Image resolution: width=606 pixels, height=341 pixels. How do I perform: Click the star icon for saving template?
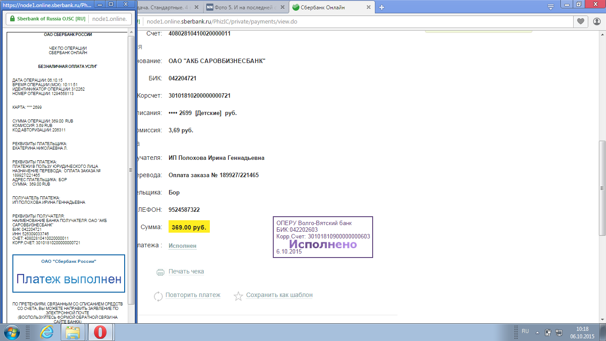[238, 296]
